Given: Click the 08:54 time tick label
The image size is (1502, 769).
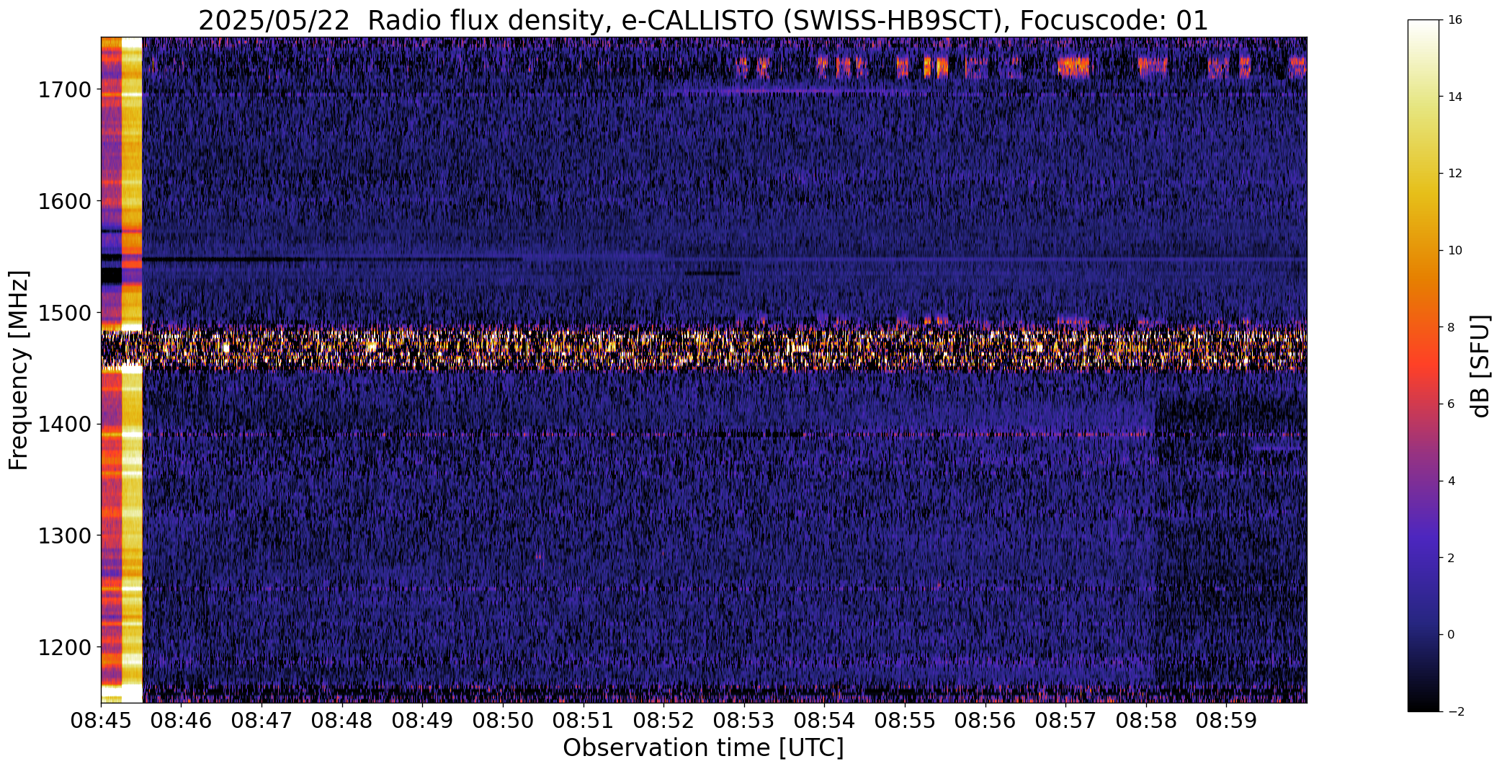Looking at the screenshot, I should 825,721.
